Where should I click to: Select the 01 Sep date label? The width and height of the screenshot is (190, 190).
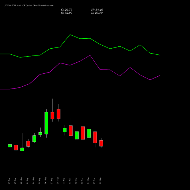pyautogui.click(x=70, y=181)
